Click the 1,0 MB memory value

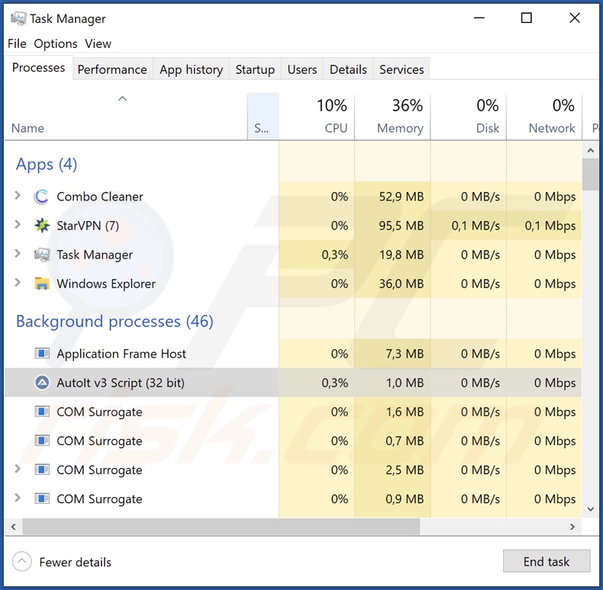(405, 383)
